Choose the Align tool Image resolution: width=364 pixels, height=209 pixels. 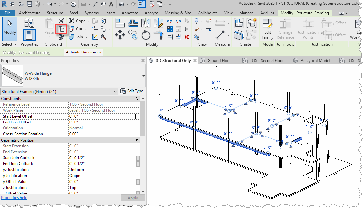[x=120, y=23]
